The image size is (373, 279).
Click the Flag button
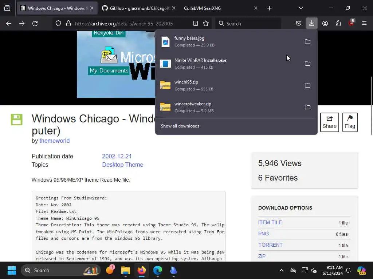pyautogui.click(x=350, y=122)
